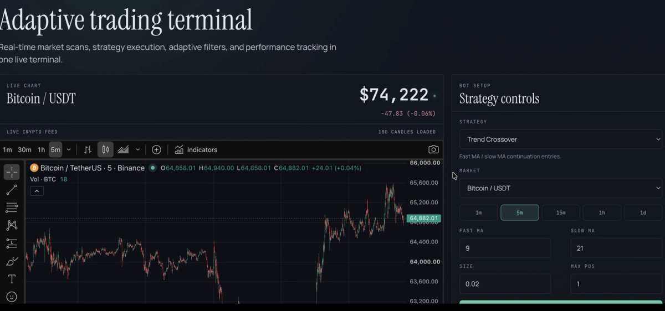This screenshot has height=311, width=665.
Task: Switch chart to candlestick style
Action: coord(105,149)
